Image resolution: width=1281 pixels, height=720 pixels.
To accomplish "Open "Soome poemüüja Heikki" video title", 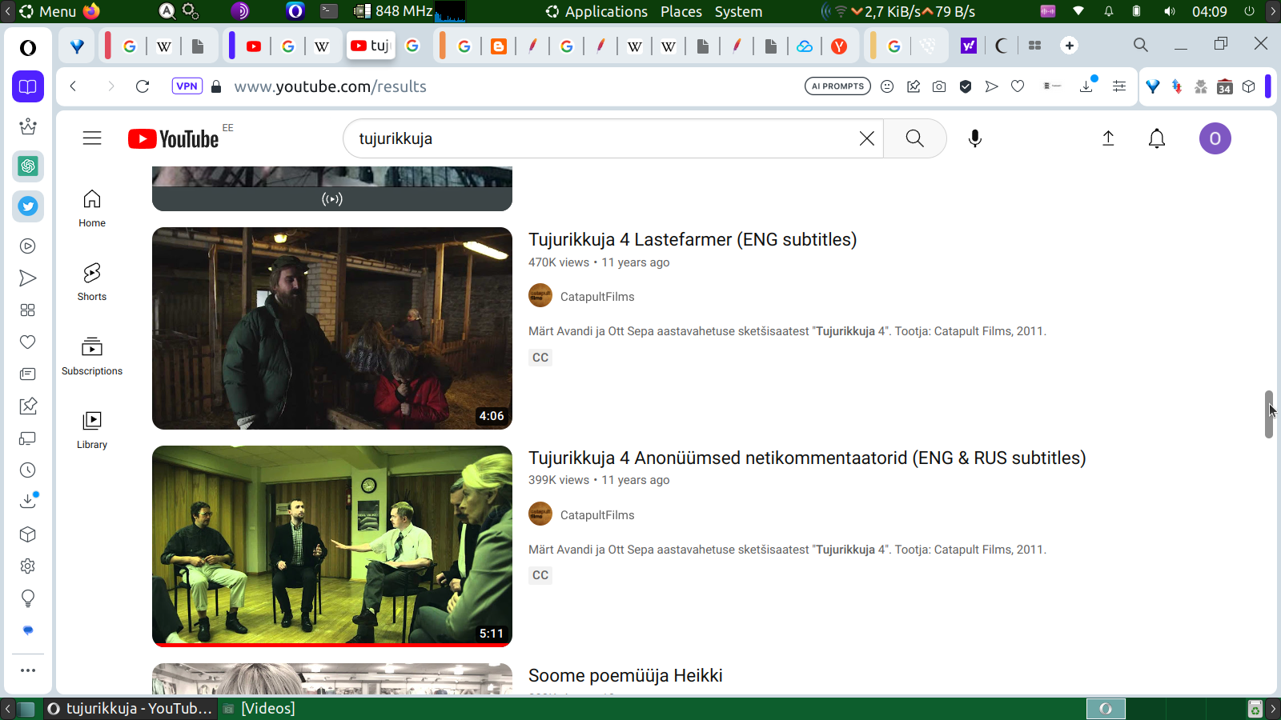I will (x=625, y=675).
